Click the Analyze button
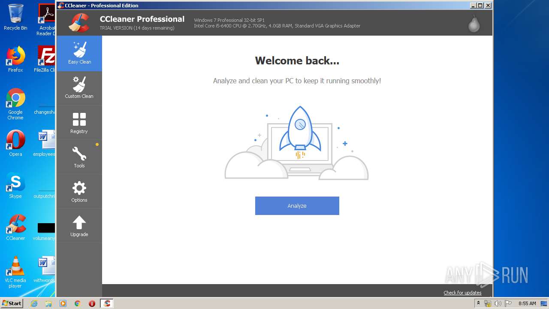The image size is (549, 309). [297, 206]
